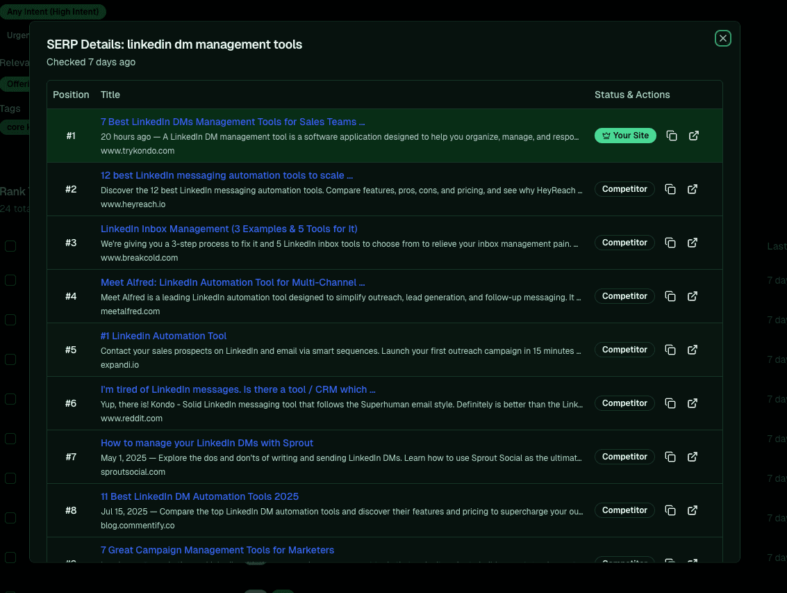787x593 pixels.
Task: Click www.trykondo.com domain text
Action: point(138,151)
